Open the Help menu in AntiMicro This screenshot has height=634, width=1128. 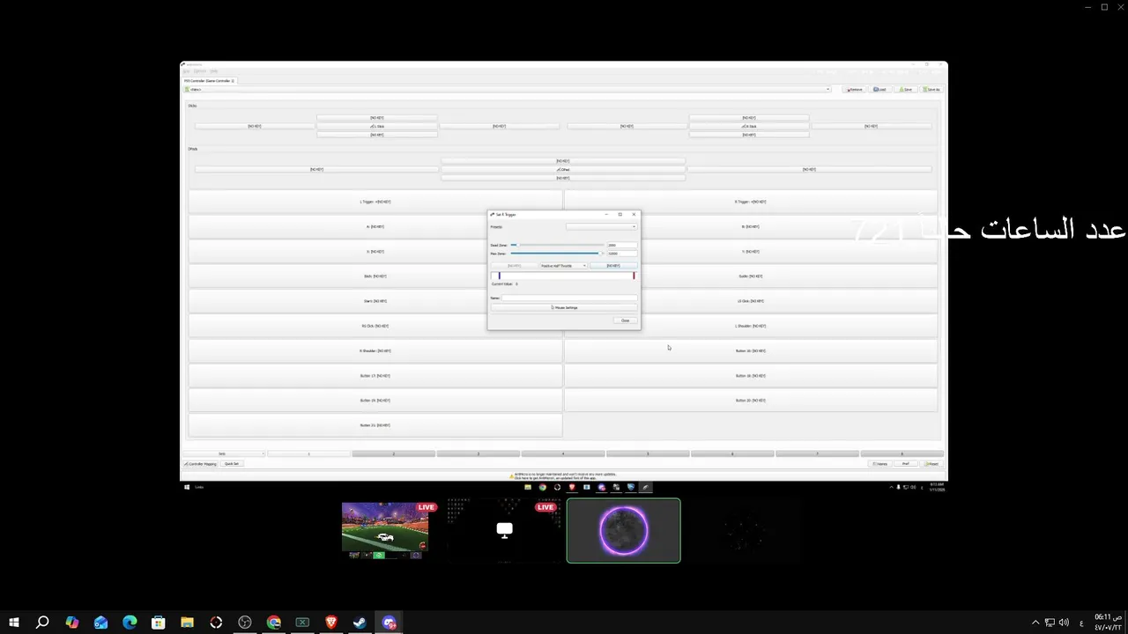coord(213,71)
